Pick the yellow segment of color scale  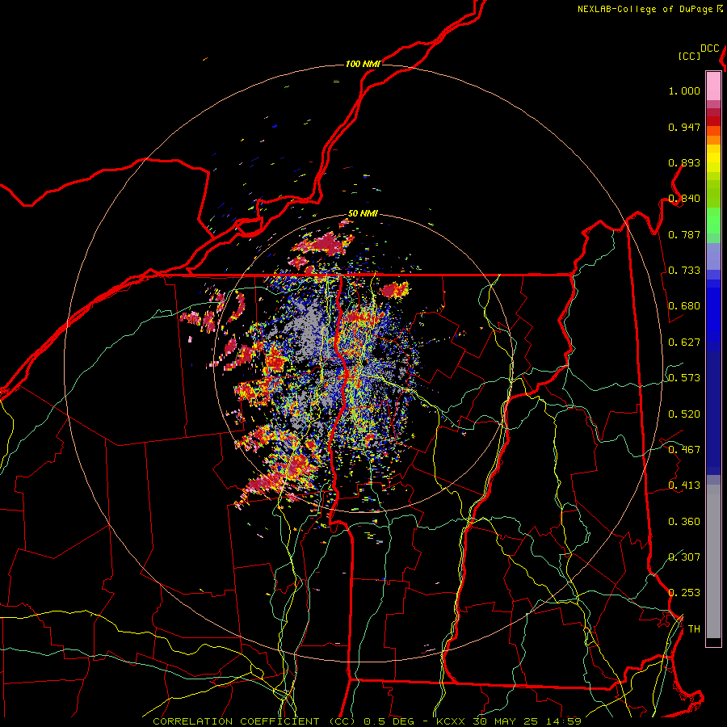(x=713, y=159)
